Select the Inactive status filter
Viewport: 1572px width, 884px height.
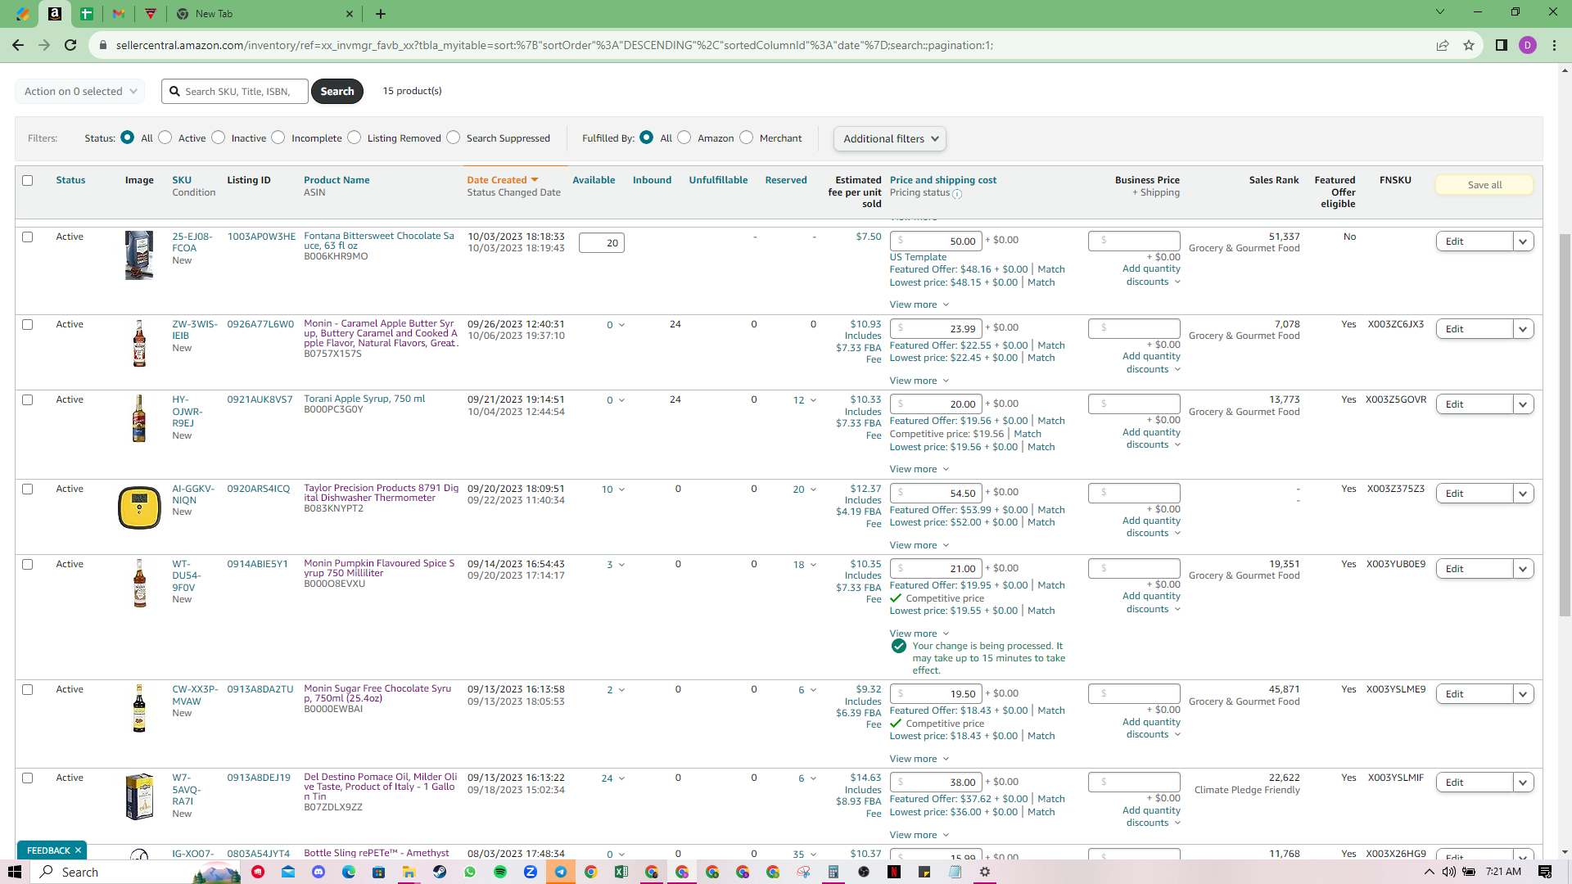tap(218, 138)
